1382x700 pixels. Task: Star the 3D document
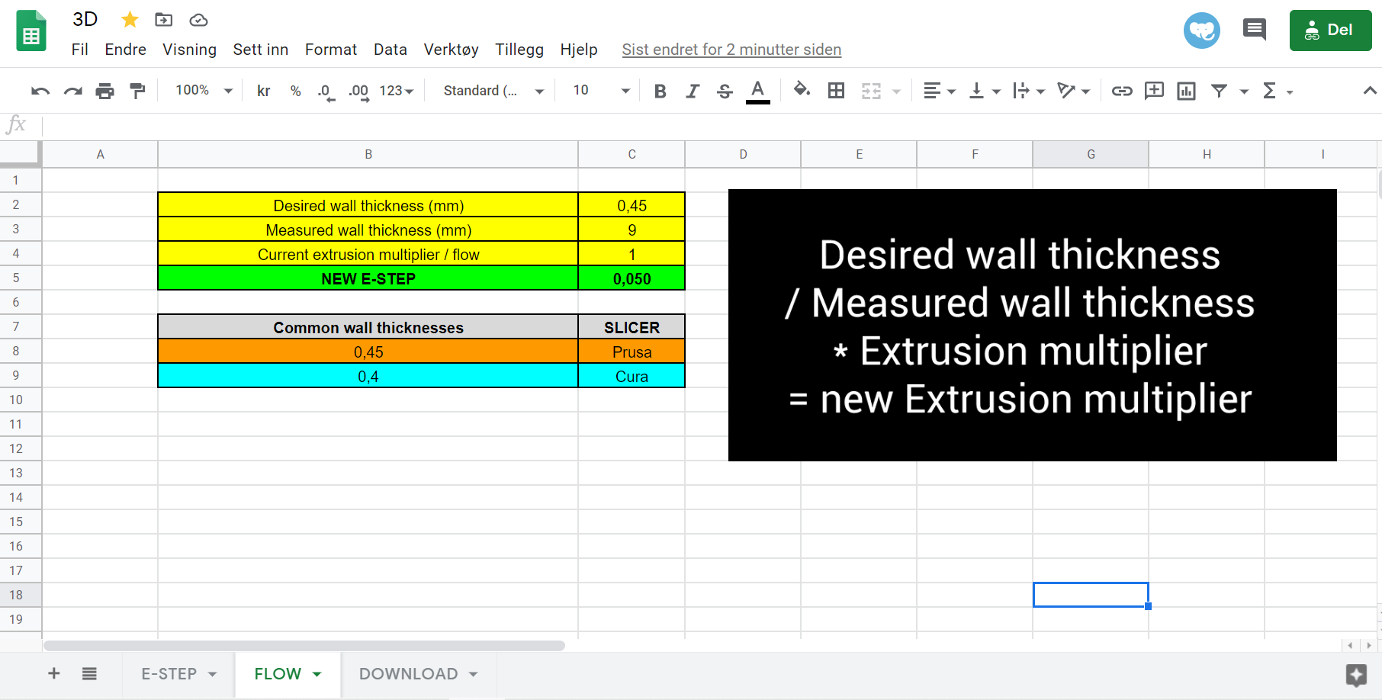pyautogui.click(x=130, y=19)
